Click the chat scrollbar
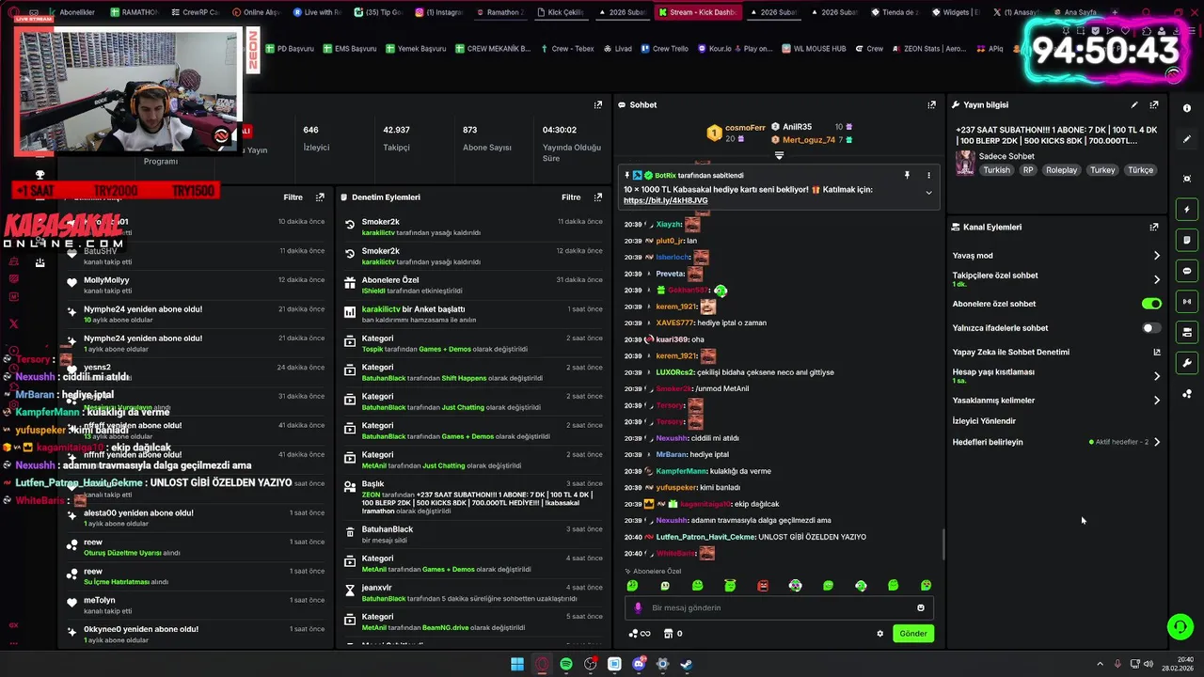The width and height of the screenshot is (1204, 677). [943, 543]
